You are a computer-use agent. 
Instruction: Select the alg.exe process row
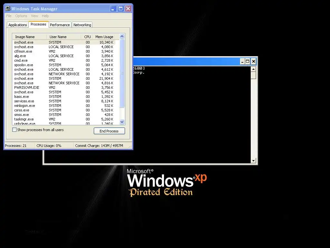[x=64, y=56]
